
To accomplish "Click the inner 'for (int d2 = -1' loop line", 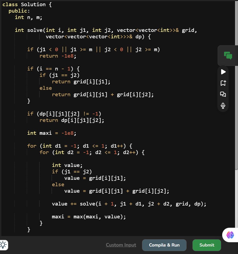I will point(92,152).
